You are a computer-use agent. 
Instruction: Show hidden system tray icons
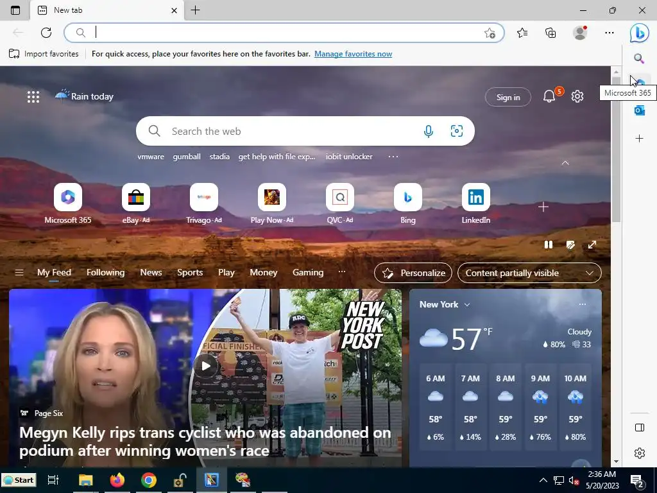coord(543,480)
